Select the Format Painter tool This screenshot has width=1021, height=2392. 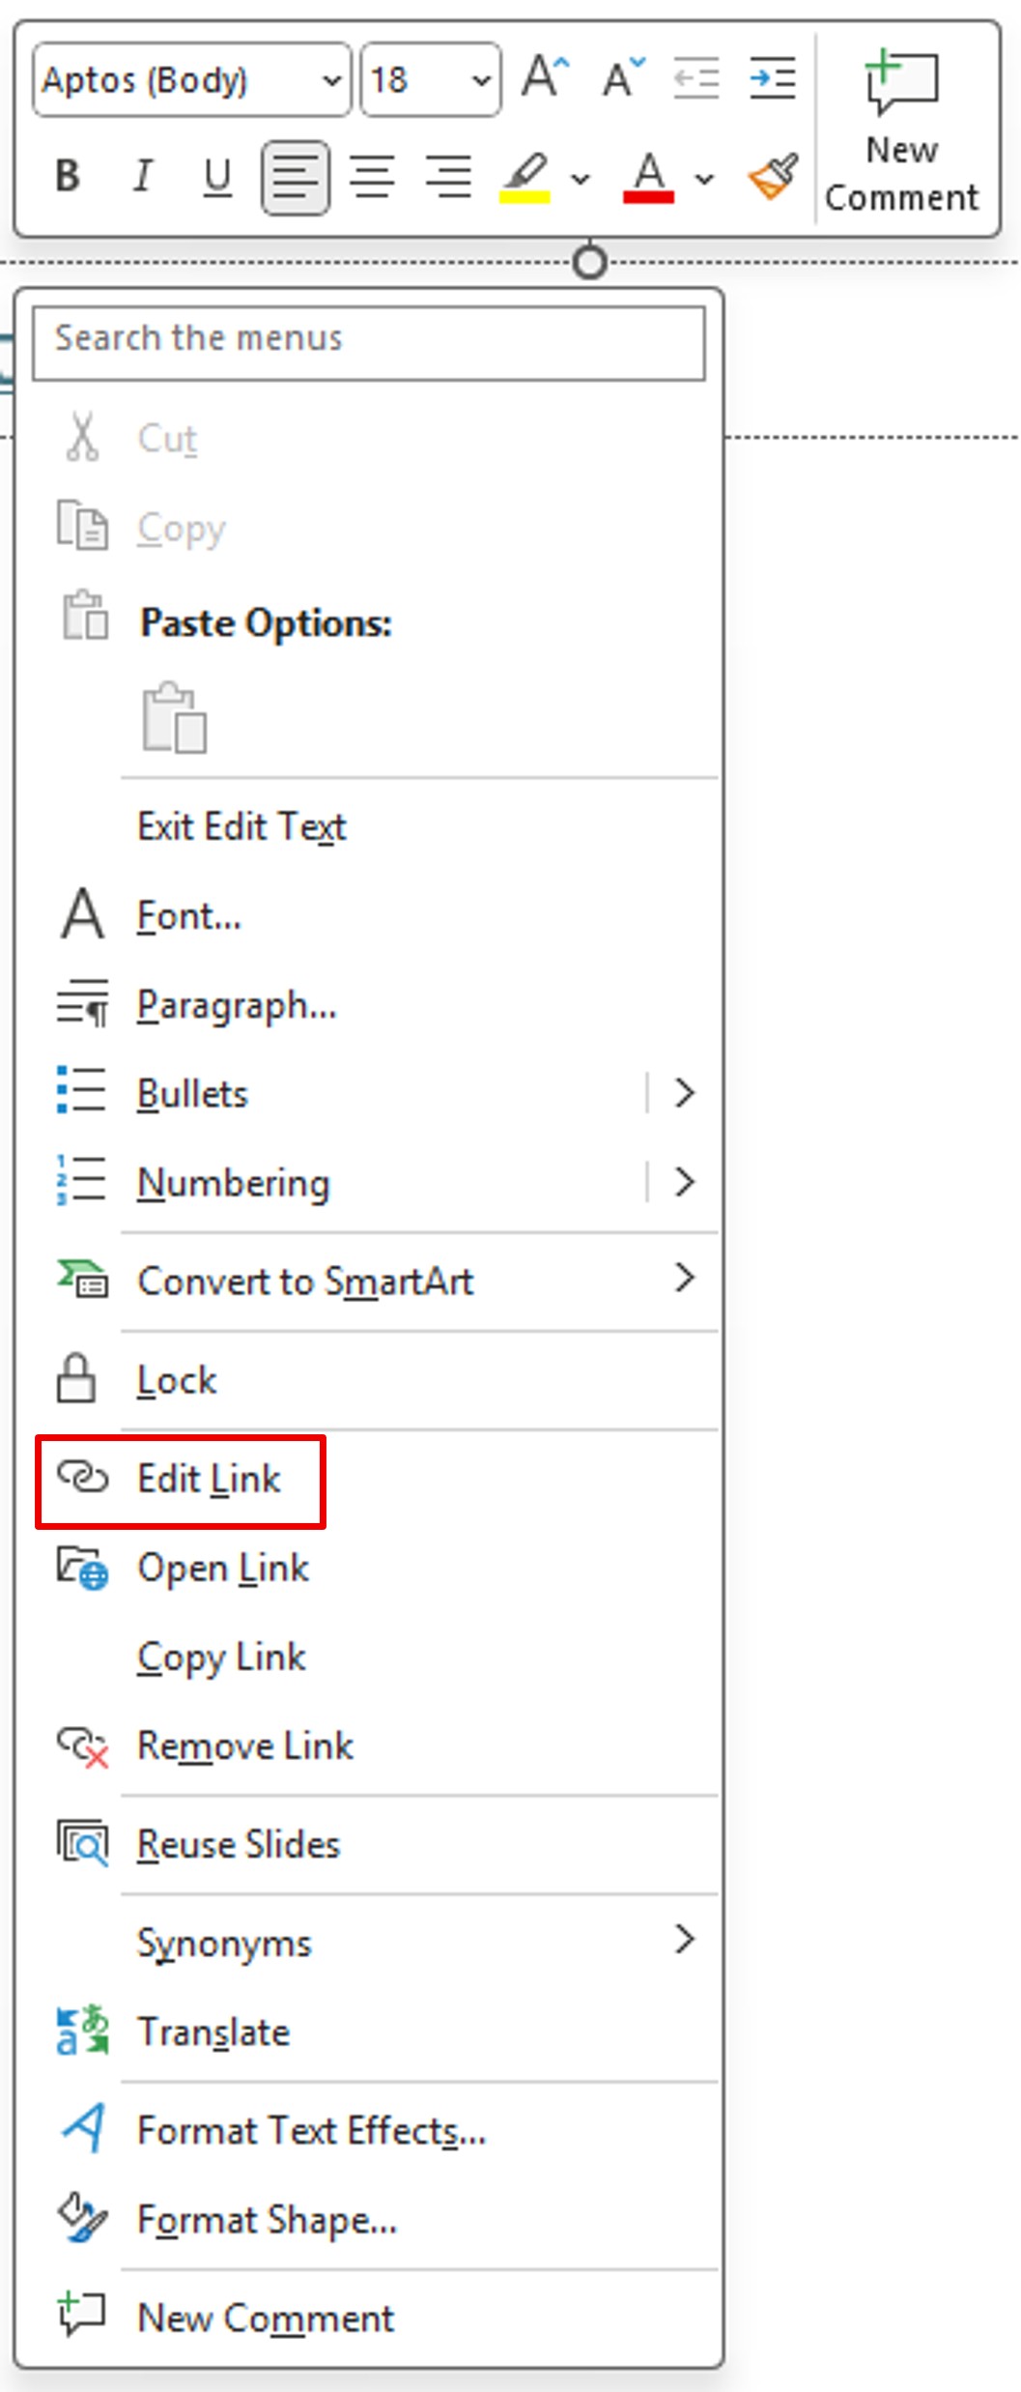pyautogui.click(x=771, y=175)
